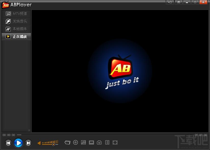Click the volume slider knob
210x150 pixels.
(x=54, y=144)
